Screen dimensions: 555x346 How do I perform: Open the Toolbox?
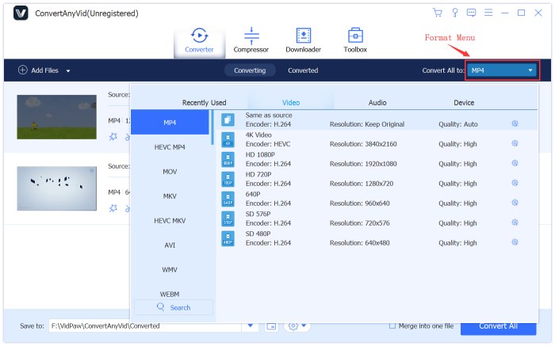(355, 40)
